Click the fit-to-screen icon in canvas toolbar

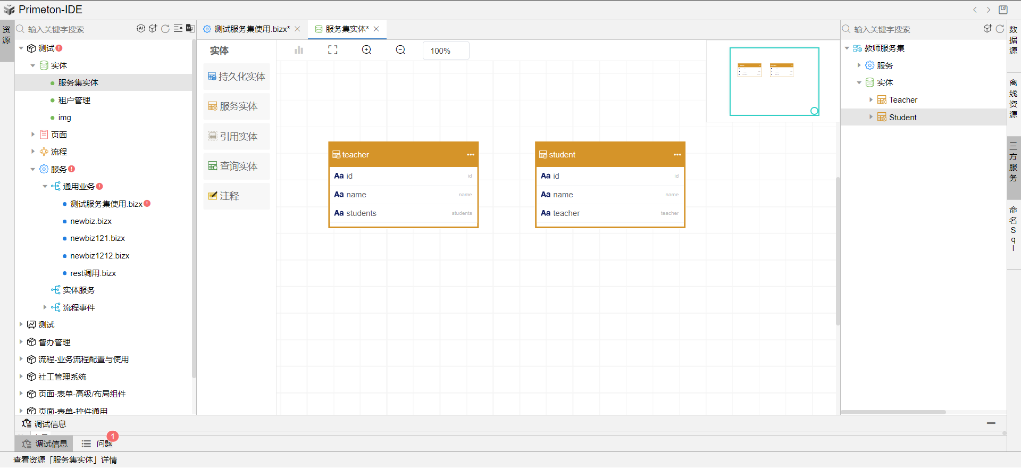333,50
